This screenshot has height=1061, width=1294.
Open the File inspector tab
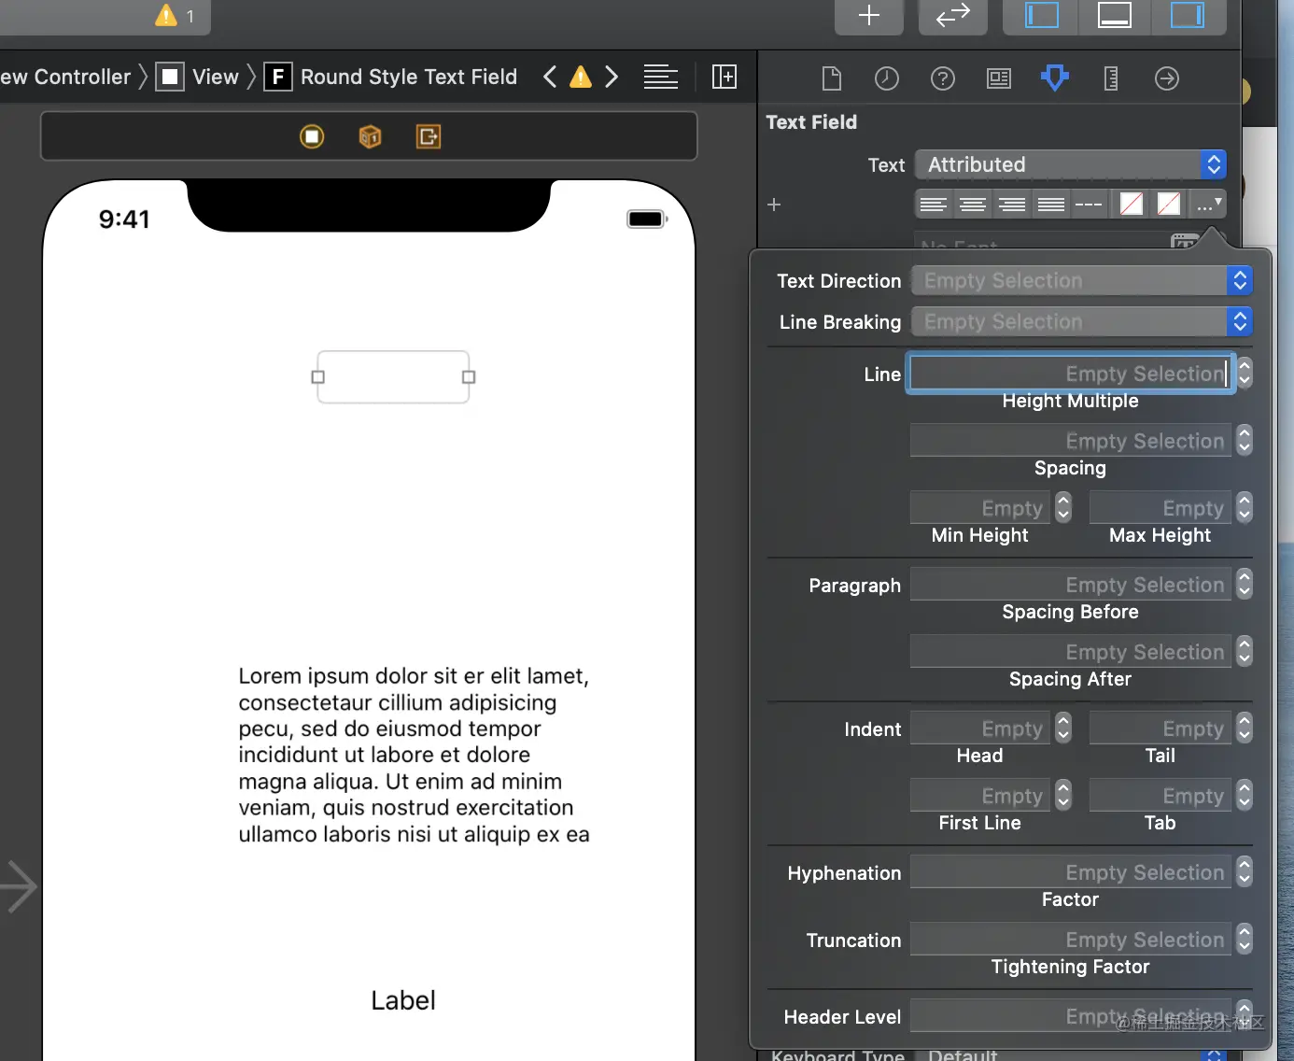pos(831,78)
